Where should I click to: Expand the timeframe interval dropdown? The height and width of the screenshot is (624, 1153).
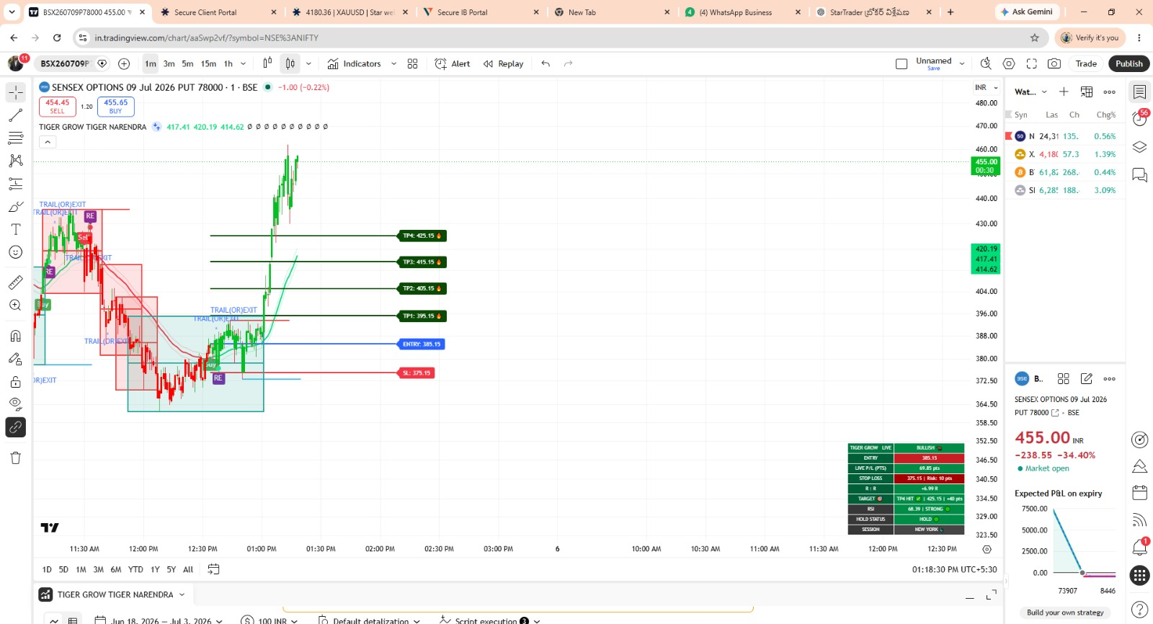pos(244,63)
